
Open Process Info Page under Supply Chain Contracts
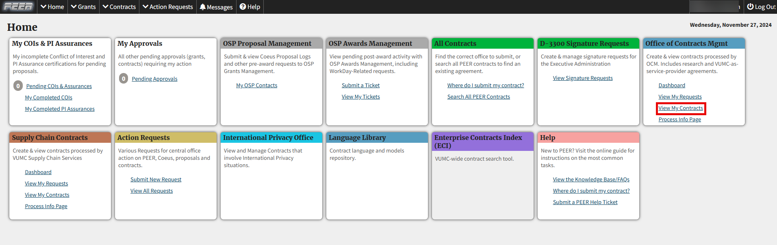(x=46, y=206)
